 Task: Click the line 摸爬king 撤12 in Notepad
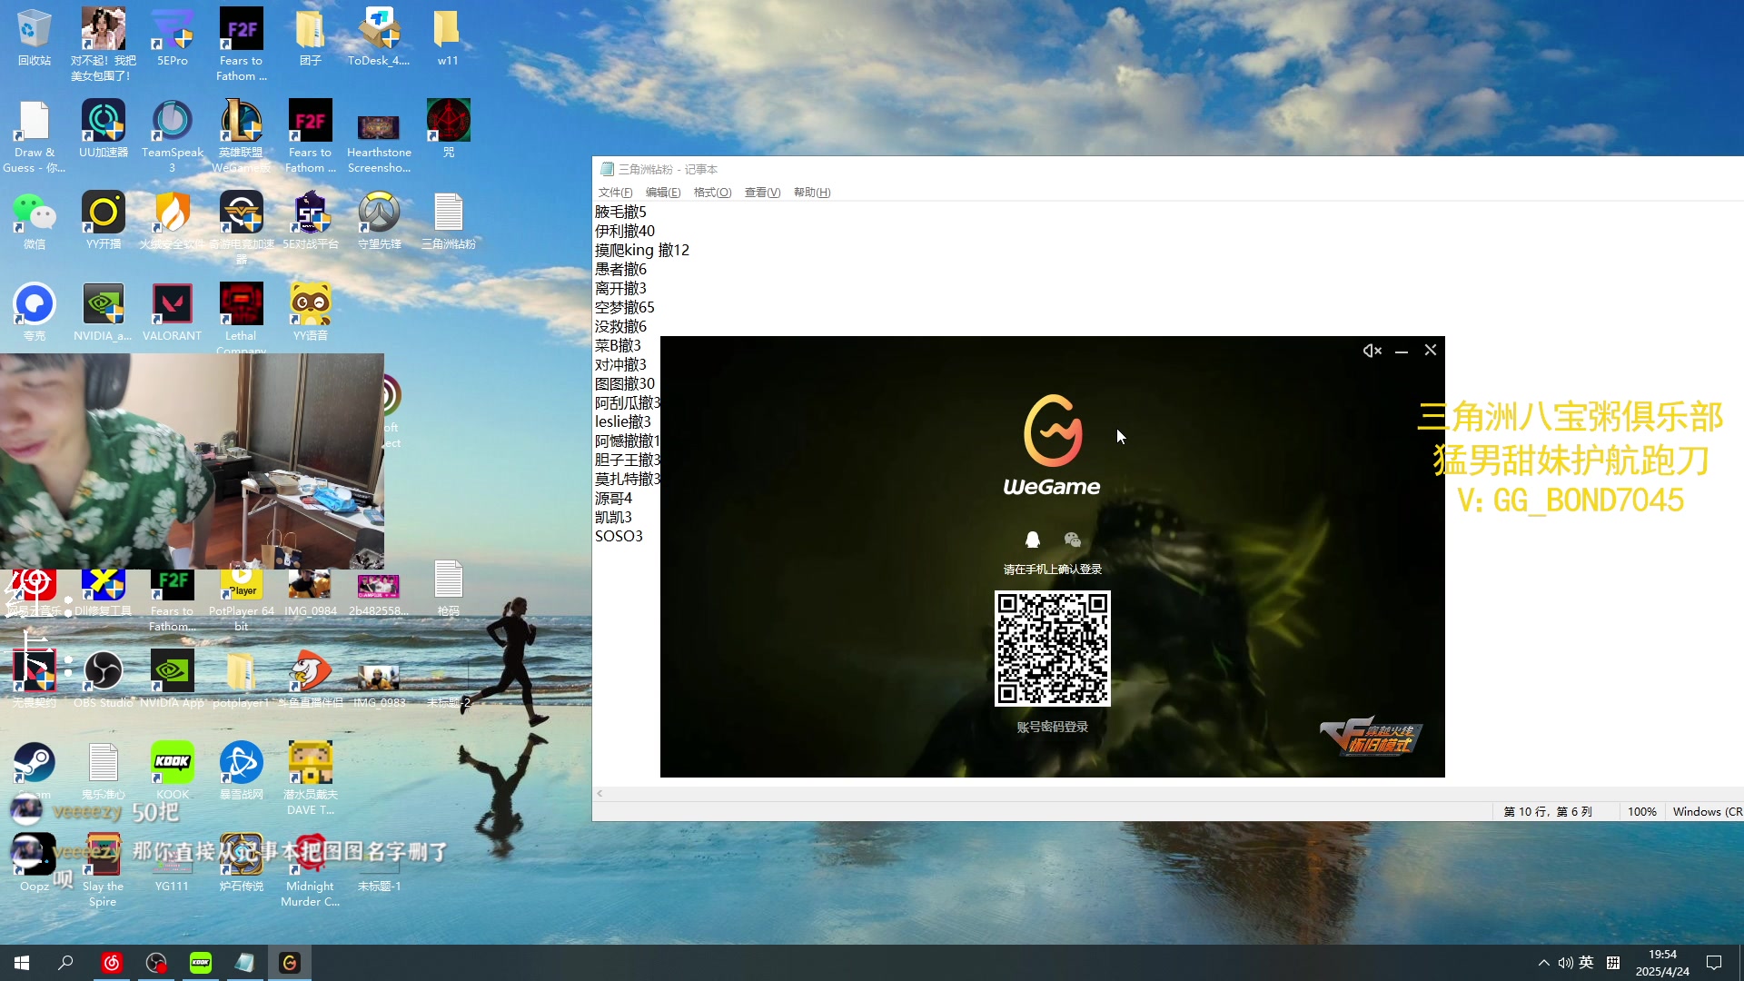click(642, 250)
